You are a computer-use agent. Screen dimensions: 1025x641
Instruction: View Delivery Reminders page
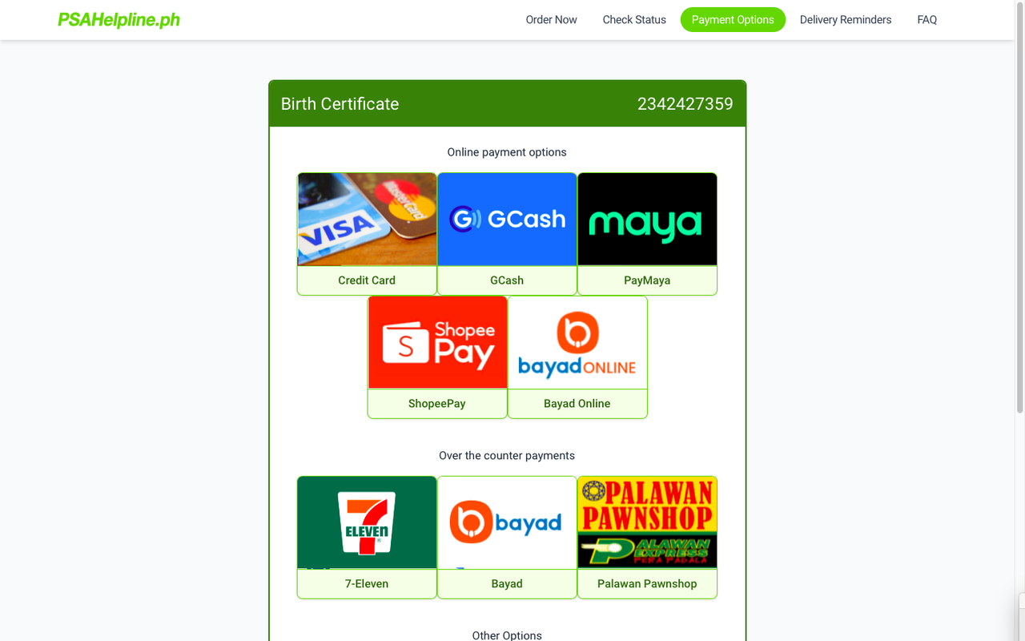(846, 20)
